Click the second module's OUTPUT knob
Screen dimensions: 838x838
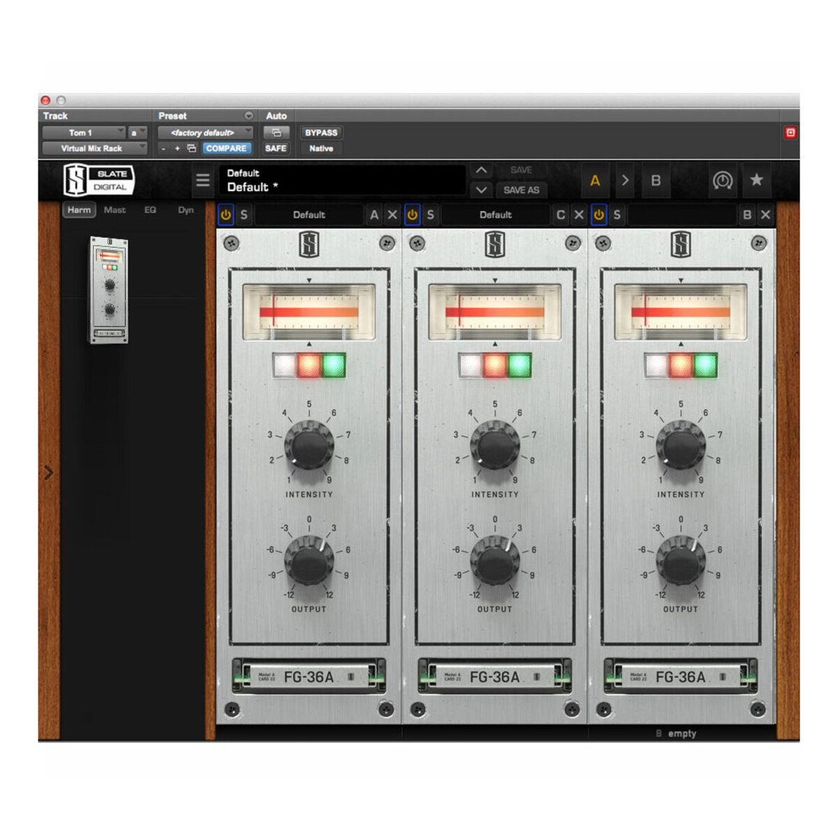point(495,561)
